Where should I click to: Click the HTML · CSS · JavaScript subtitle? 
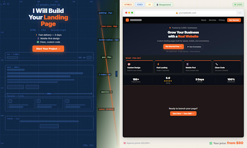tap(48, 30)
